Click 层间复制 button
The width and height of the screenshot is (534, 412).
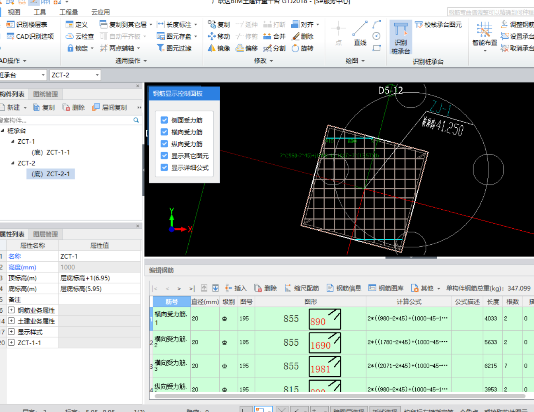109,107
